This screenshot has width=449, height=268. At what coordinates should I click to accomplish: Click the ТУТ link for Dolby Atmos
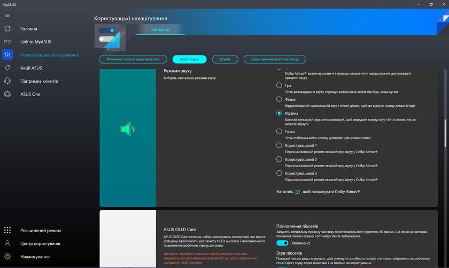pyautogui.click(x=298, y=192)
